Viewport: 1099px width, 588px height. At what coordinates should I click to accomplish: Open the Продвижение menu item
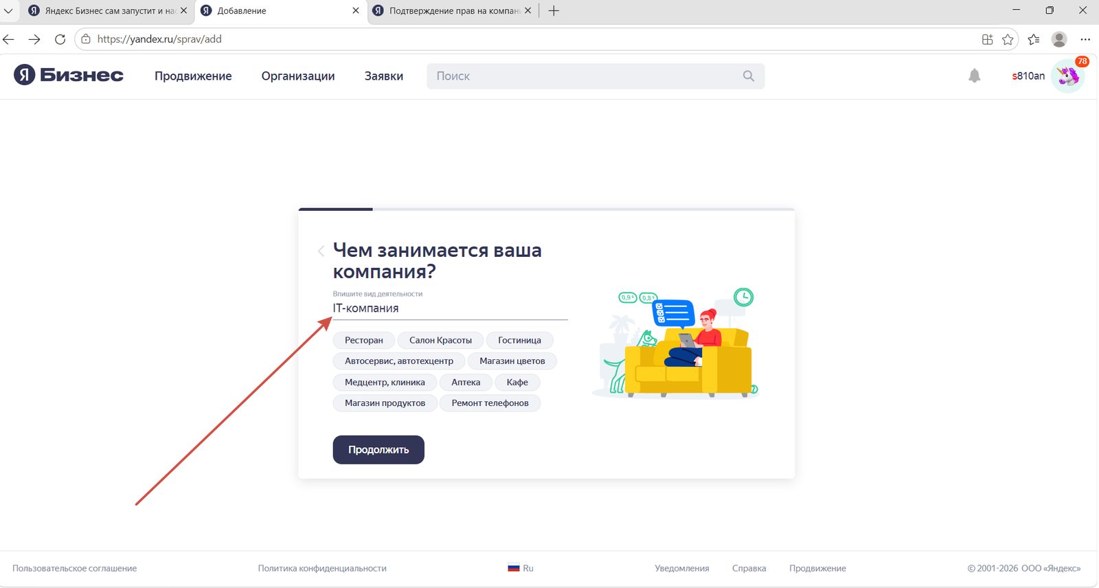(x=193, y=76)
